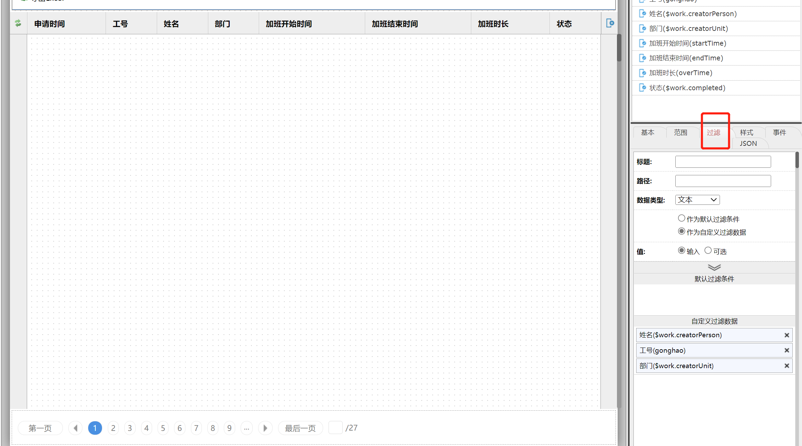Click the double-chevron add filter expander
Screen dimensions: 802x446
click(714, 267)
